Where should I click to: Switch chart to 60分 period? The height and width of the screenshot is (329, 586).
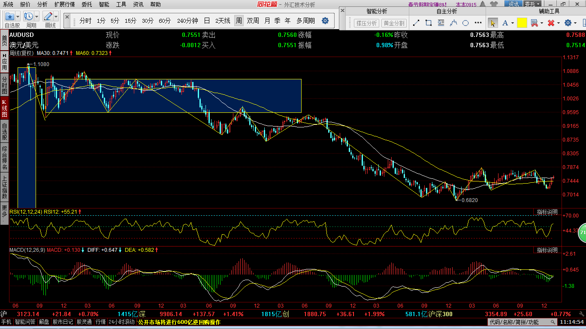click(x=165, y=21)
